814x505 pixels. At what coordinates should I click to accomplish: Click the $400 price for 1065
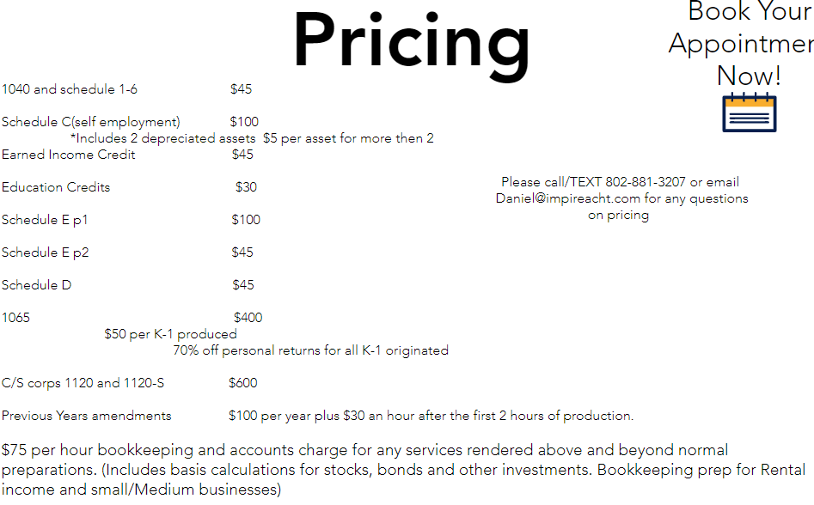tap(248, 318)
